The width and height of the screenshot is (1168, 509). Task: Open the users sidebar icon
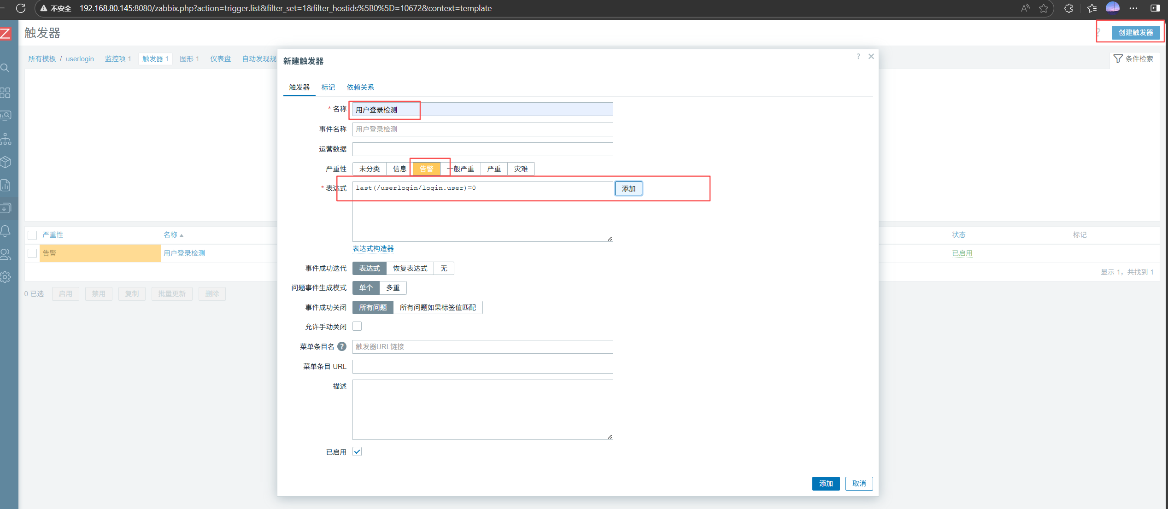point(6,254)
